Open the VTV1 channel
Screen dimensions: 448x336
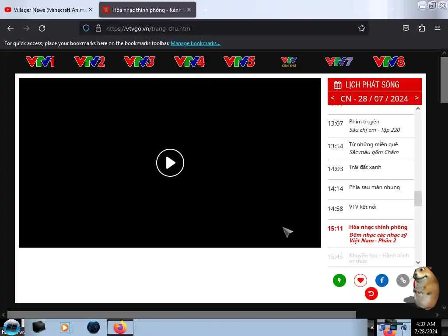pyautogui.click(x=40, y=62)
